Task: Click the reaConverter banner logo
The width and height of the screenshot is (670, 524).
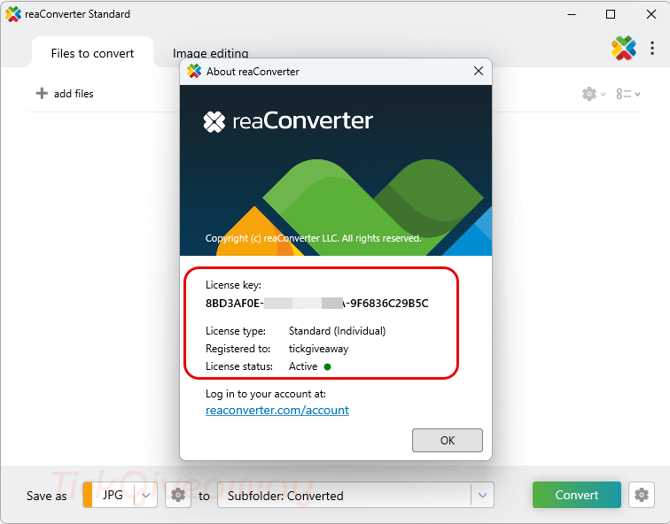Action: (x=288, y=121)
